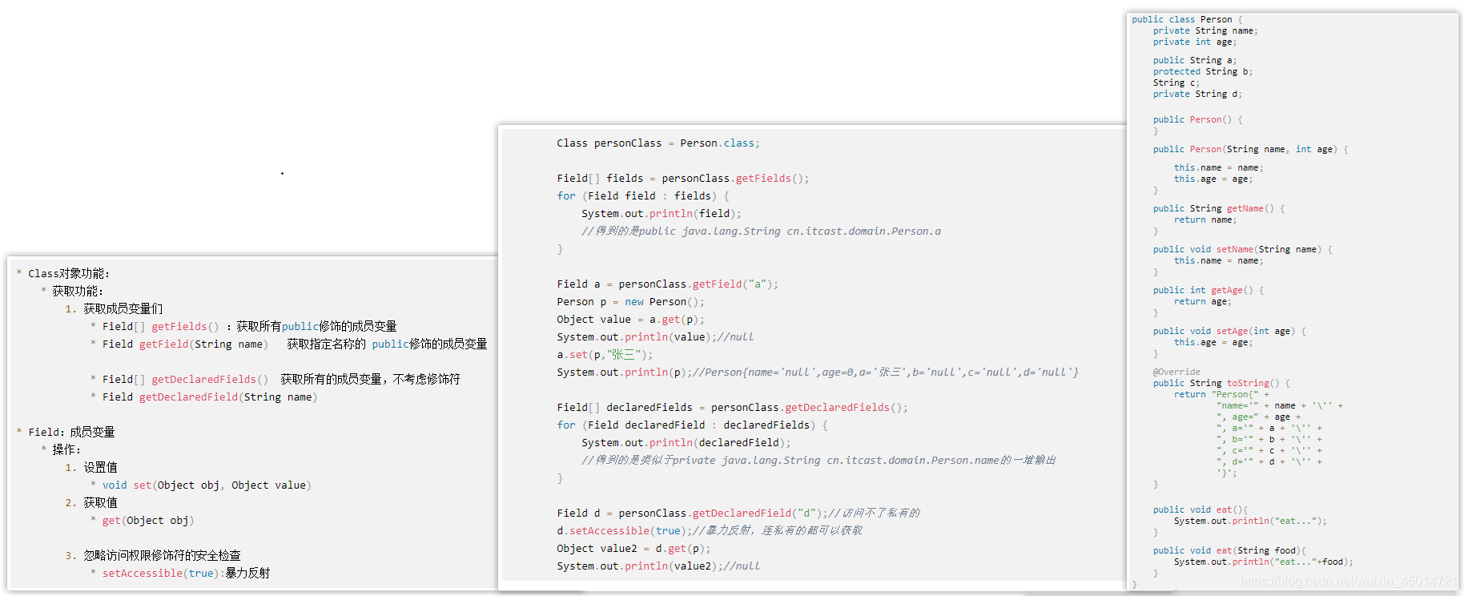1464x596 pixels.
Task: Click 'System.out.println("eat..."+food);' line
Action: coord(1264,562)
